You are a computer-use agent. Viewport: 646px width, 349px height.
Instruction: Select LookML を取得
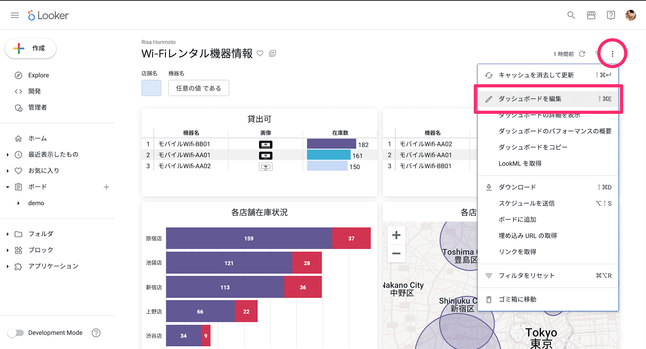click(x=548, y=164)
